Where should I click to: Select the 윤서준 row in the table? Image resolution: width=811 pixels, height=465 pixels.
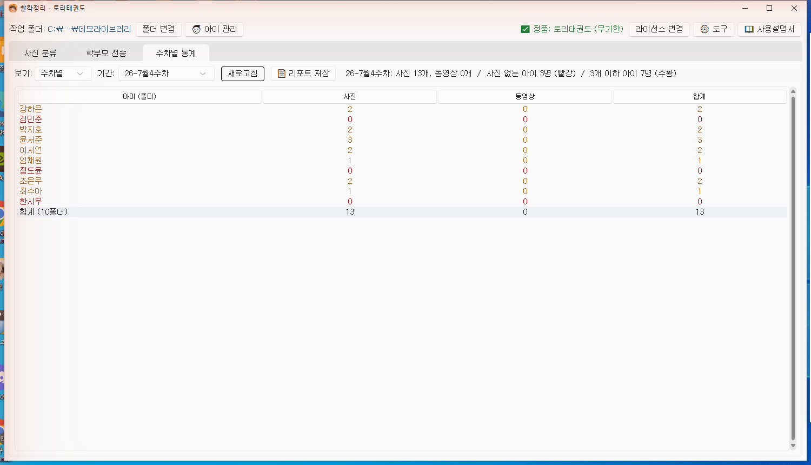[402, 140]
